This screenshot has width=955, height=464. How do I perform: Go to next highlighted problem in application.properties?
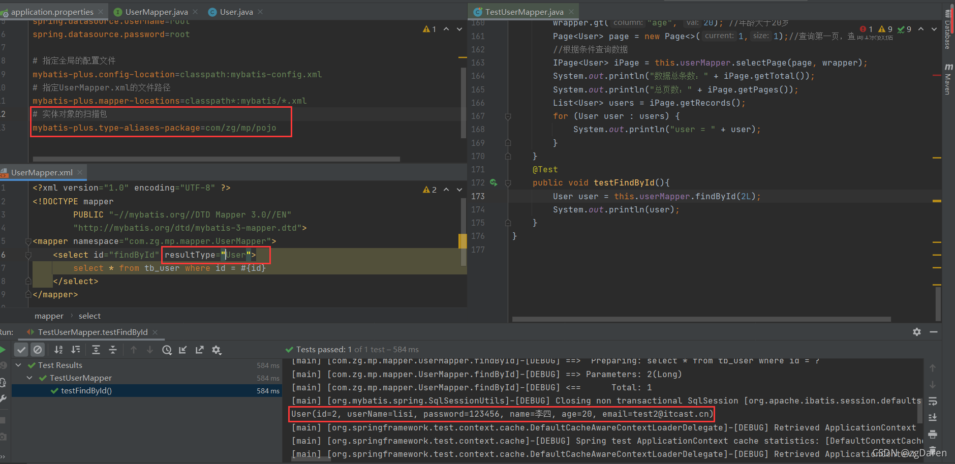459,29
